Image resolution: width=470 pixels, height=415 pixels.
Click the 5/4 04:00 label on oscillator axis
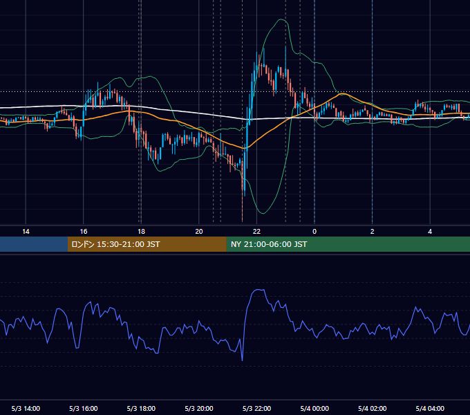(x=430, y=408)
